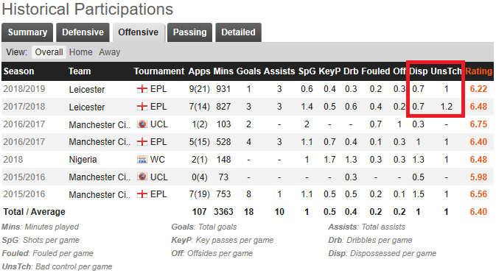Open Leicester team link in 2018/2019 row

(x=87, y=90)
